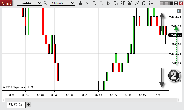Viewport: 184px width, 110px height.
Task: Click the 07:20 time axis label
Action: tap(157, 95)
